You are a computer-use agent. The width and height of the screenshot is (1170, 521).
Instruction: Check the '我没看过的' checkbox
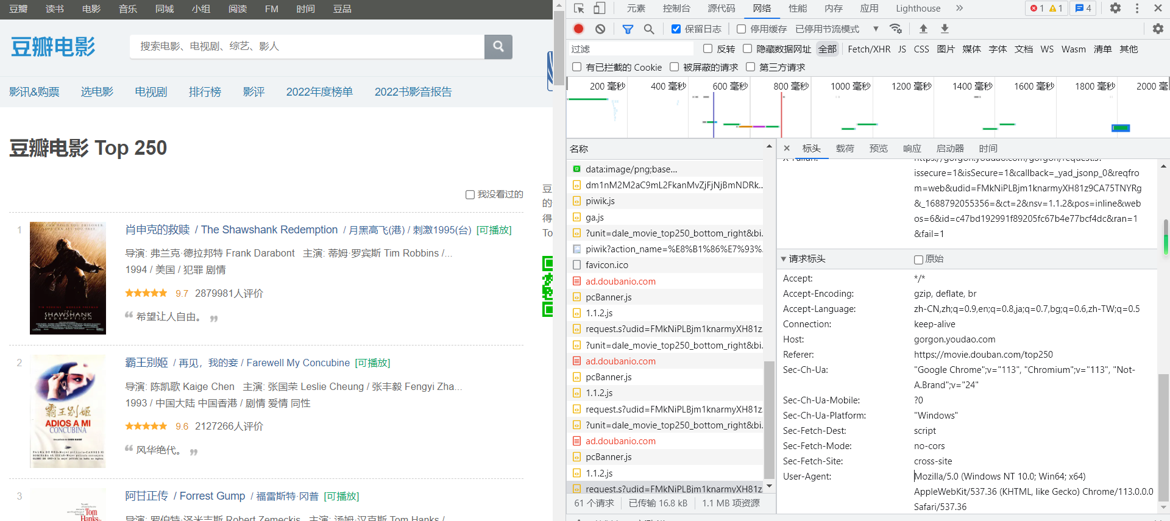pos(470,194)
